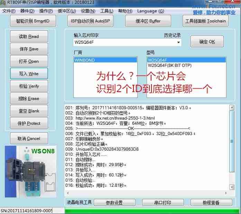This screenshot has width=241, height=214.
Task: Click the ISP自动识别 AutoISP button
Action: (90, 21)
